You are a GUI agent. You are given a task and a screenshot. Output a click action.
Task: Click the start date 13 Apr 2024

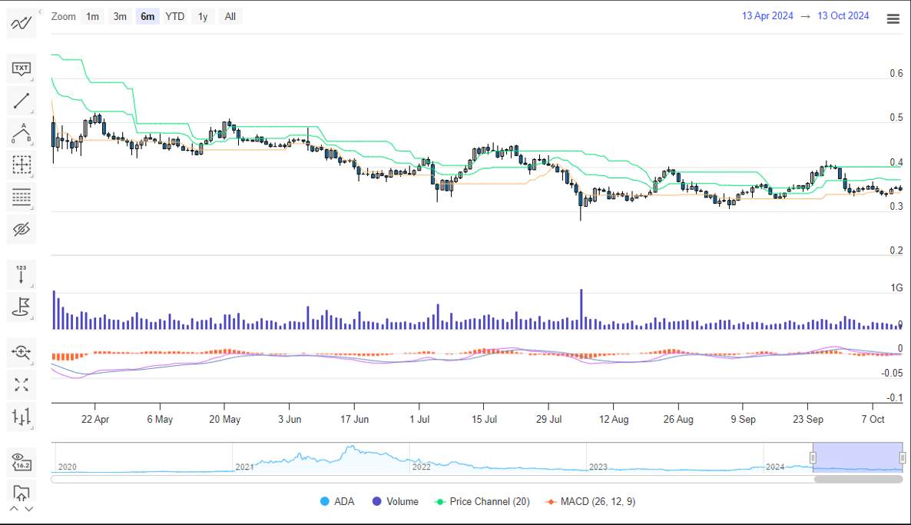pyautogui.click(x=767, y=15)
